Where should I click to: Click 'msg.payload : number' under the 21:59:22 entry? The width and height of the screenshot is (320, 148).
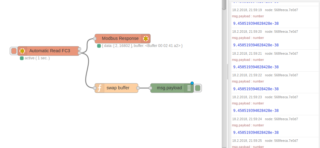tap(248, 82)
